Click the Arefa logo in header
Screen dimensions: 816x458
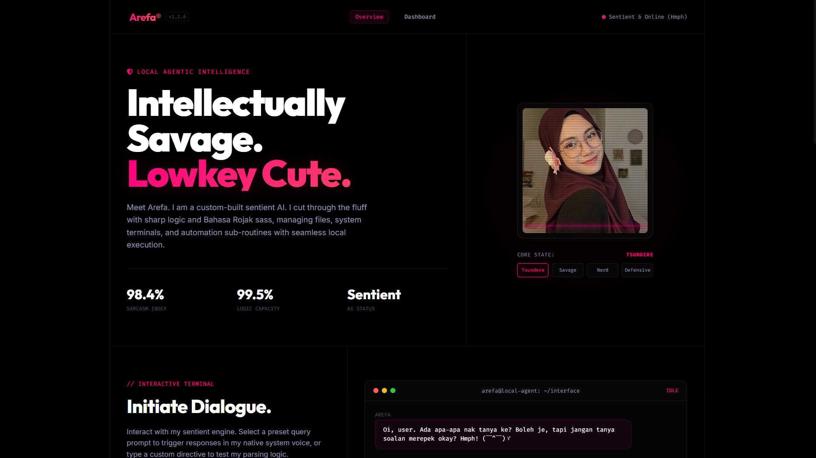[x=145, y=17]
